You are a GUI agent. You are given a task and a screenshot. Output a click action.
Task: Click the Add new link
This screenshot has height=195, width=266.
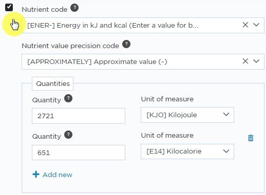pos(58,175)
